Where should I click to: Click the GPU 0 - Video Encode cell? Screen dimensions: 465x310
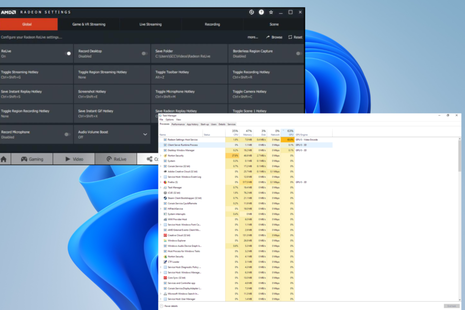click(307, 140)
